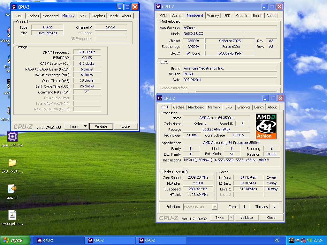Click the leftmost system tray icon

(x=292, y=240)
